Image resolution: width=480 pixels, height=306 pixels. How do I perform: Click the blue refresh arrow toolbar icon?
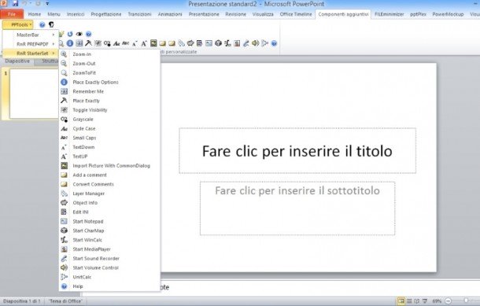pos(70,34)
